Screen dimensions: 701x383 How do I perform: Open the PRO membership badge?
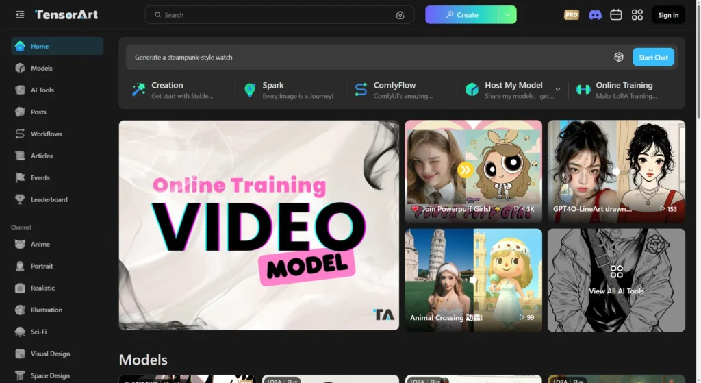[572, 15]
